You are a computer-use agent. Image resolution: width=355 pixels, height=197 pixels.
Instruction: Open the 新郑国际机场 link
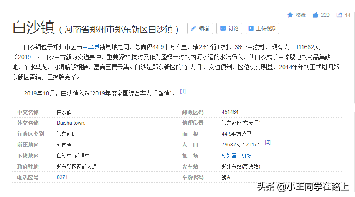click(236, 156)
